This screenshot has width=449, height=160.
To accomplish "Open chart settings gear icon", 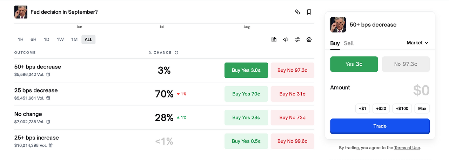I will click(x=309, y=39).
